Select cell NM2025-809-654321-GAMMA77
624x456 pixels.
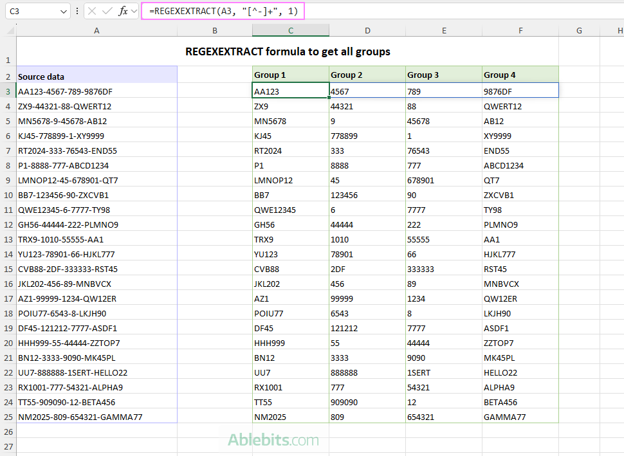tap(96, 417)
